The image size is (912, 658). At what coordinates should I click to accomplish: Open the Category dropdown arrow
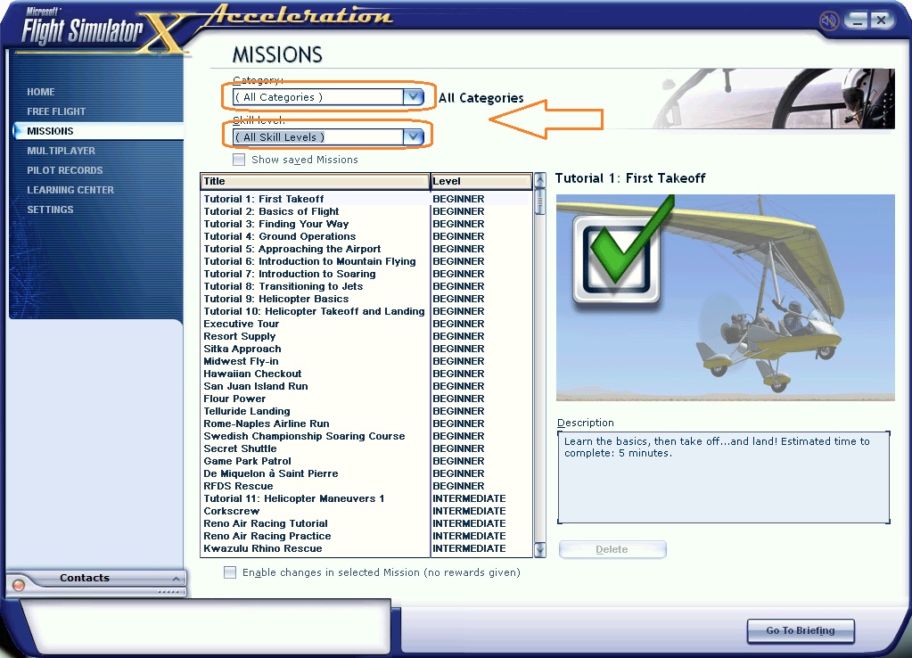pos(413,96)
